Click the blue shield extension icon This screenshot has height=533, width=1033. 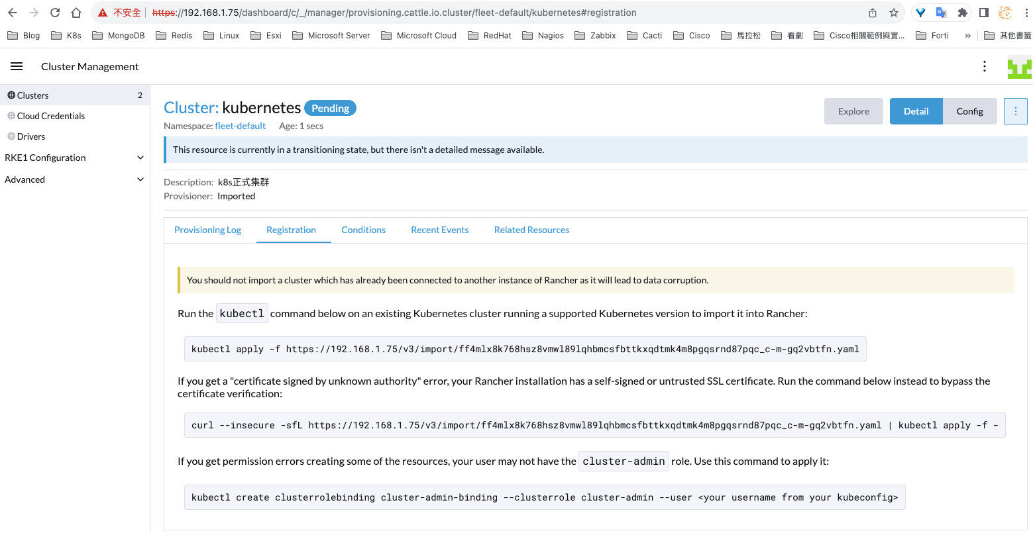pos(920,13)
